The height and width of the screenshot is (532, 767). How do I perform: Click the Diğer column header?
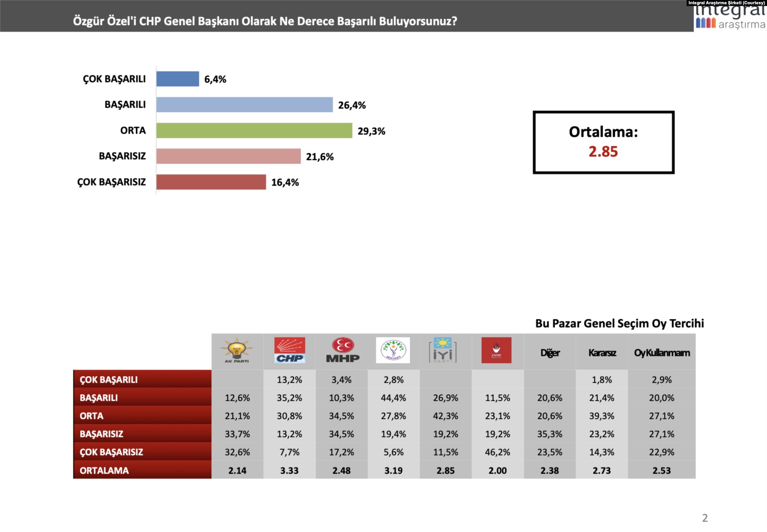(x=550, y=353)
